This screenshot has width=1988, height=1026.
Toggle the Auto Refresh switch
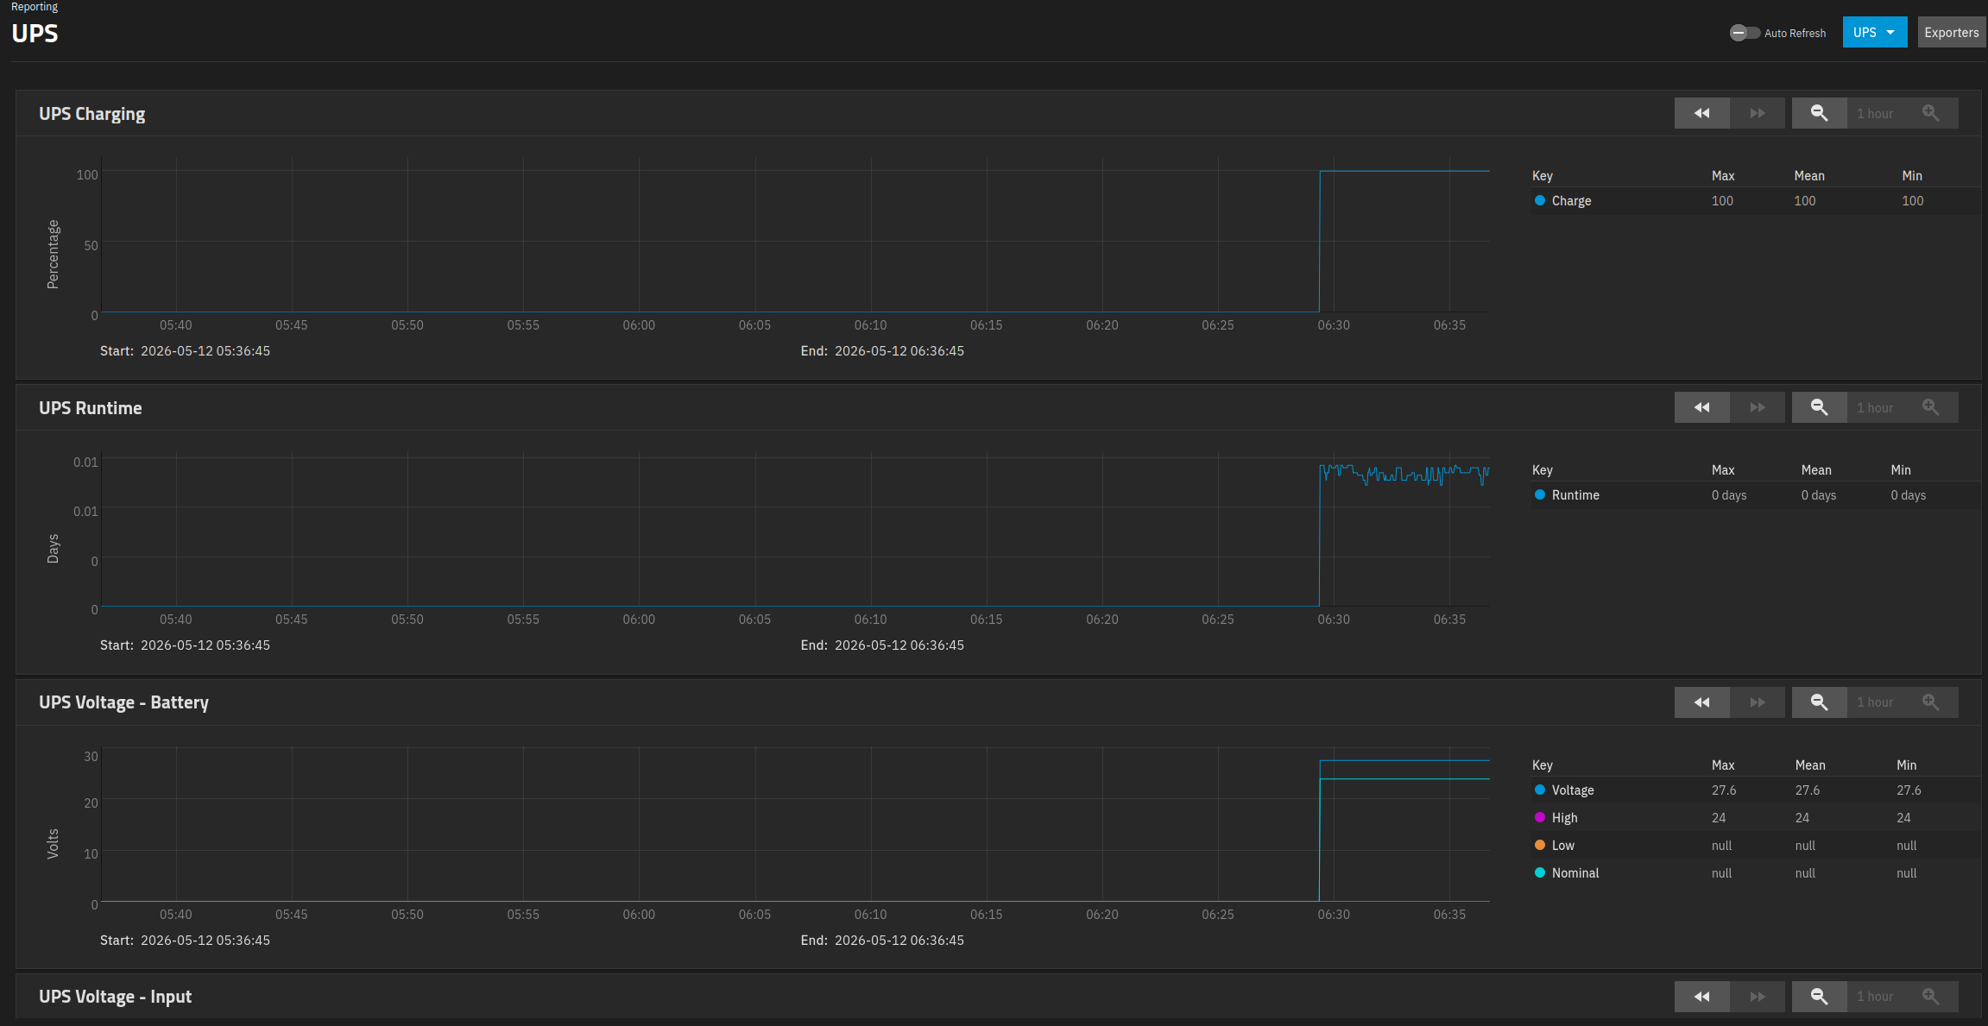pyautogui.click(x=1745, y=33)
